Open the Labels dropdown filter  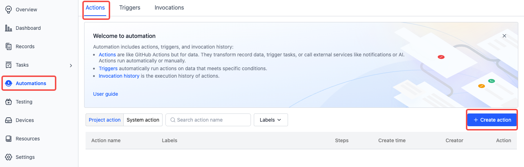pyautogui.click(x=271, y=120)
